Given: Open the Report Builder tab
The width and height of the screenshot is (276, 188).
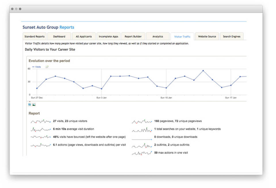Looking at the screenshot, I should tap(133, 37).
